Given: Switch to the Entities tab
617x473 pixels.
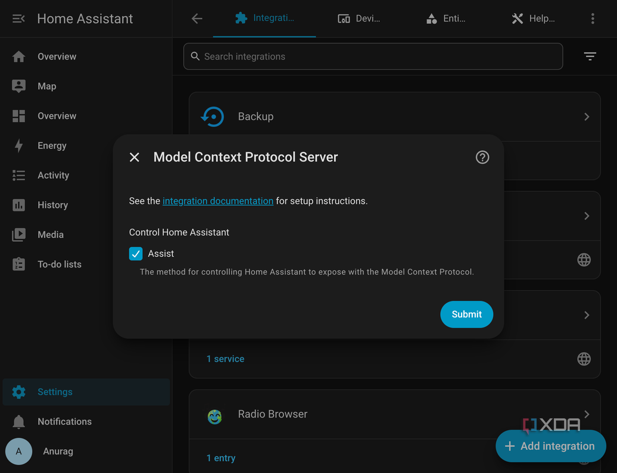Looking at the screenshot, I should tap(446, 18).
